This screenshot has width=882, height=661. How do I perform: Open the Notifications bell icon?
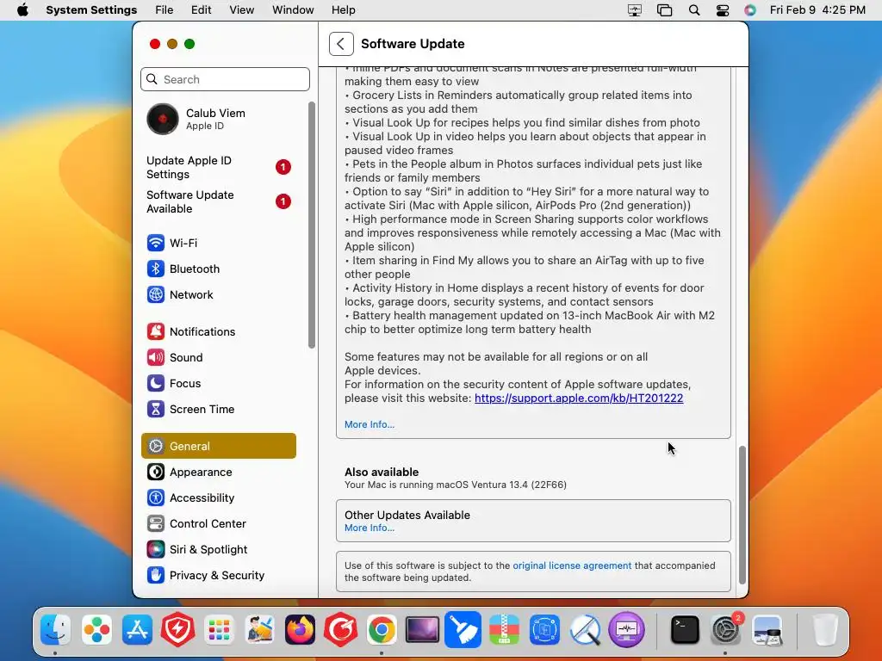(x=155, y=331)
